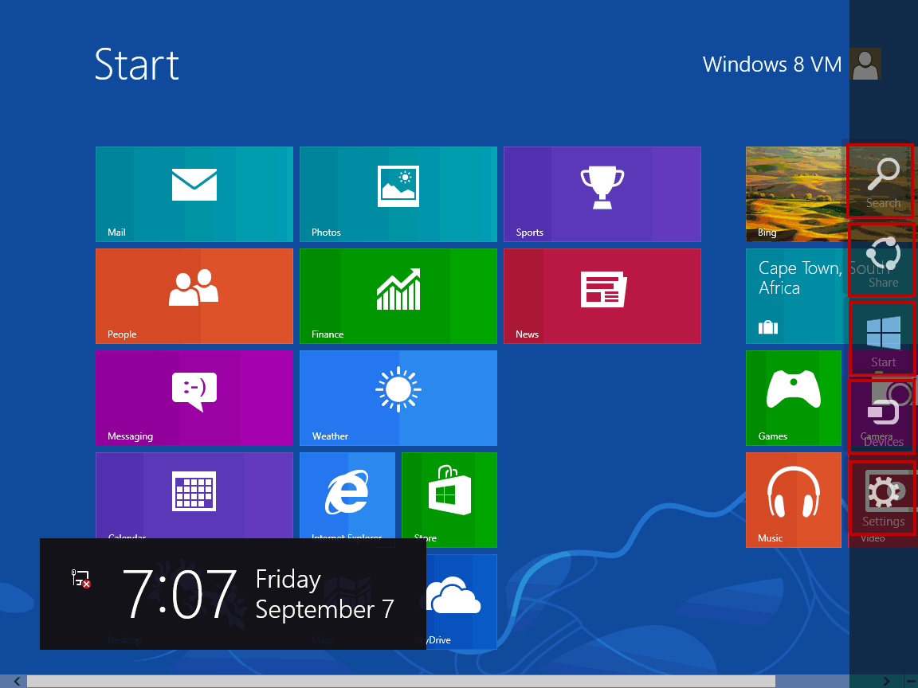Click the Windows 8 VM user avatar
The width and height of the screenshot is (918, 688).
[866, 64]
